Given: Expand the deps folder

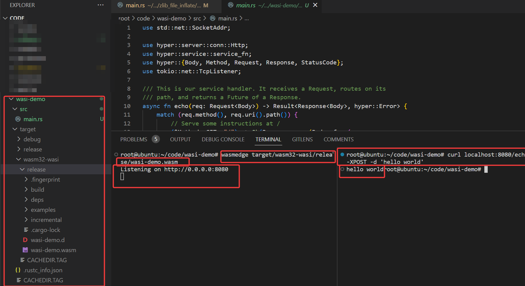Looking at the screenshot, I should pos(26,200).
